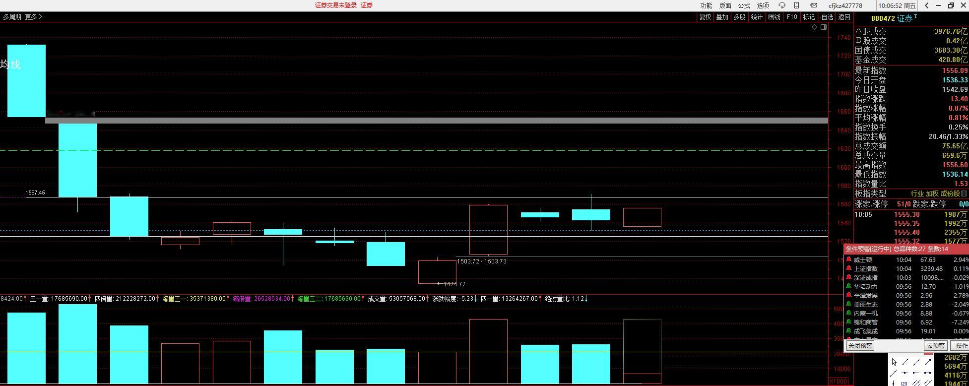Click 统计 statistics toolbar item

[757, 17]
